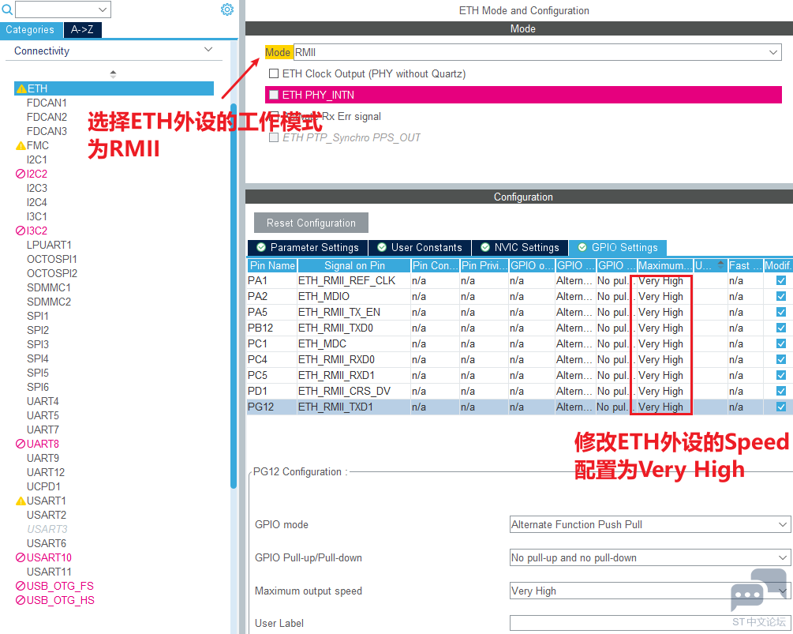This screenshot has width=793, height=634.
Task: Select LPUART1 in the peripheral list
Action: tap(50, 246)
